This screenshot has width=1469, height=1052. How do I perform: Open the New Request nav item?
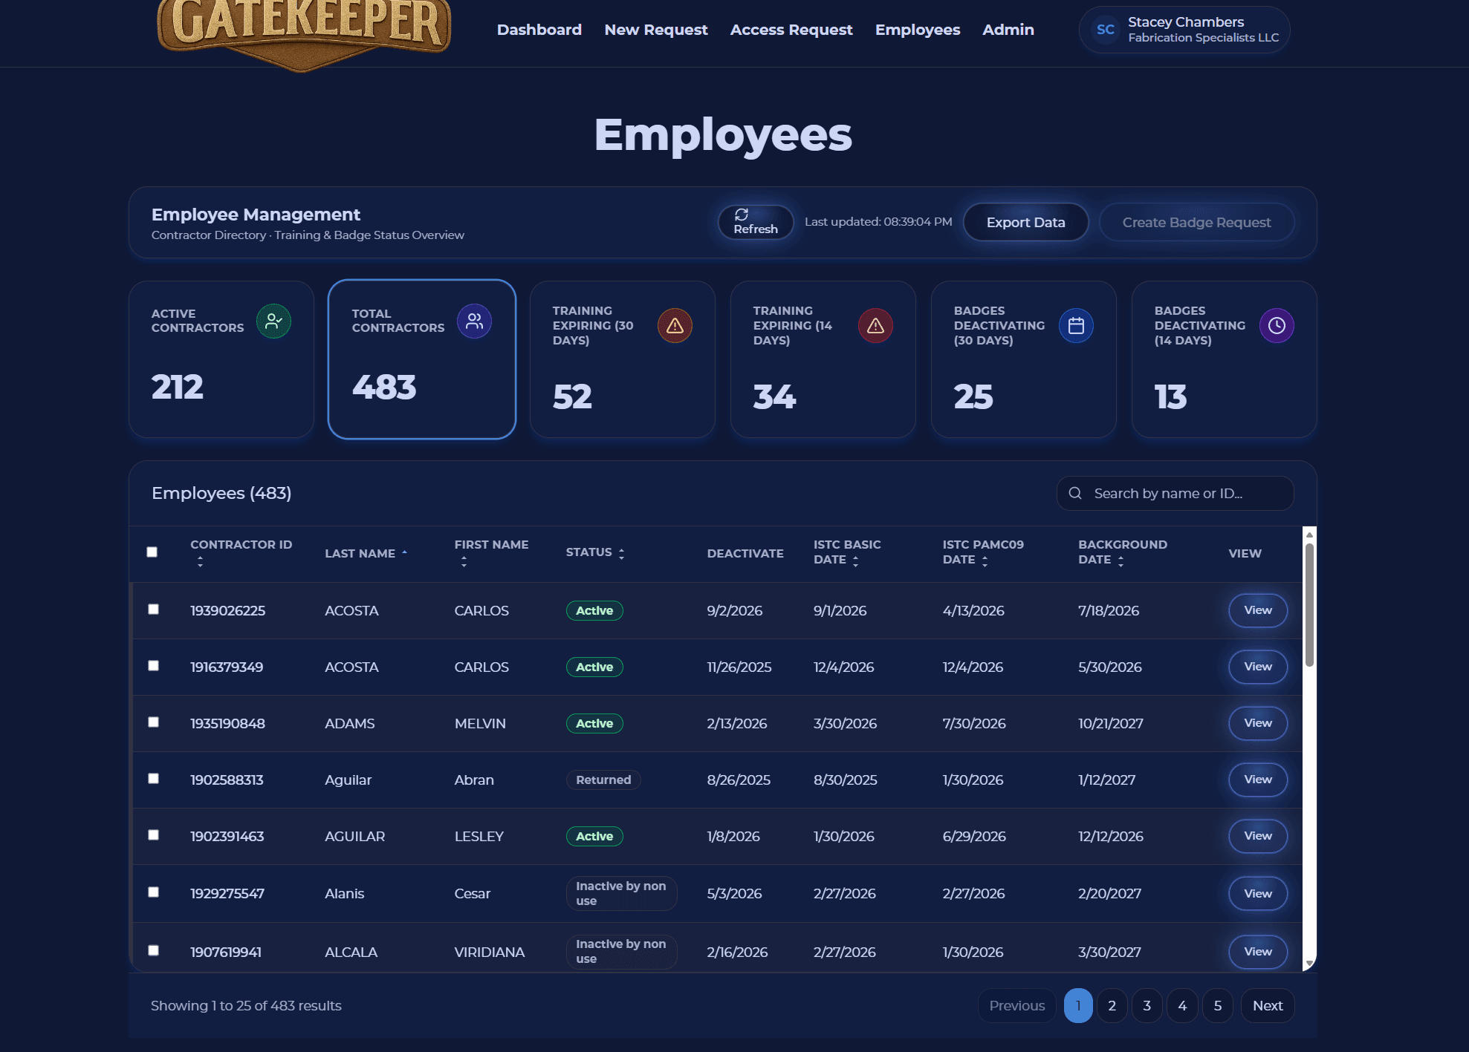[x=656, y=30]
